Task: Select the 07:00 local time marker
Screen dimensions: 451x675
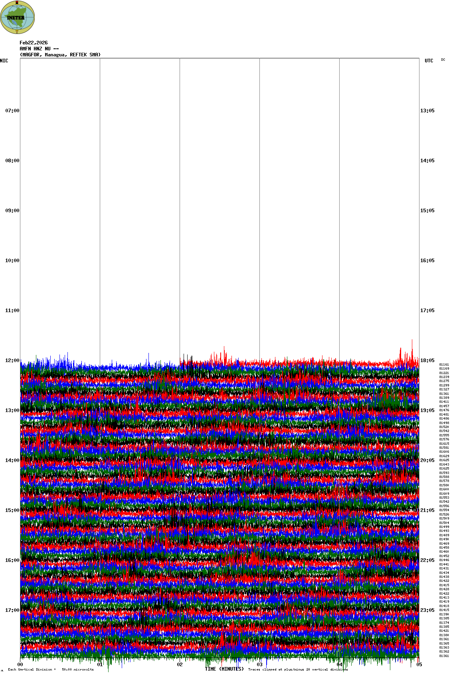Action: [12, 111]
